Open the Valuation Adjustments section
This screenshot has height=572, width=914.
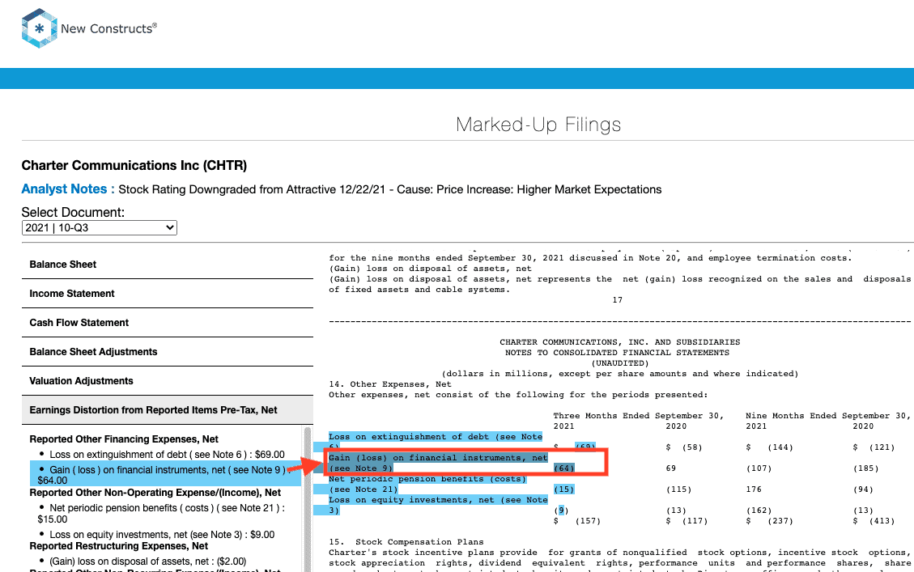point(168,381)
